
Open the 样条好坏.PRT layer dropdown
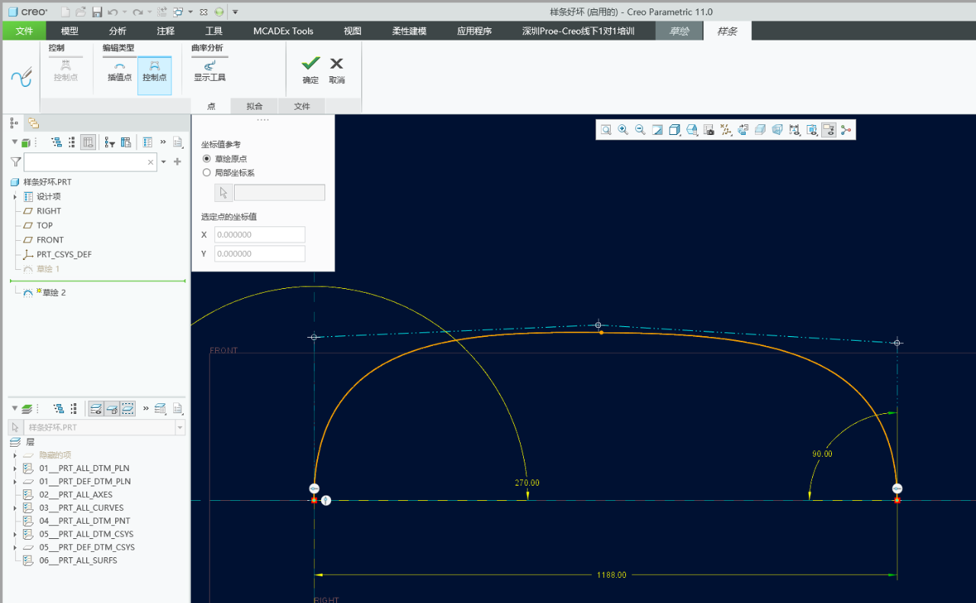click(x=180, y=428)
